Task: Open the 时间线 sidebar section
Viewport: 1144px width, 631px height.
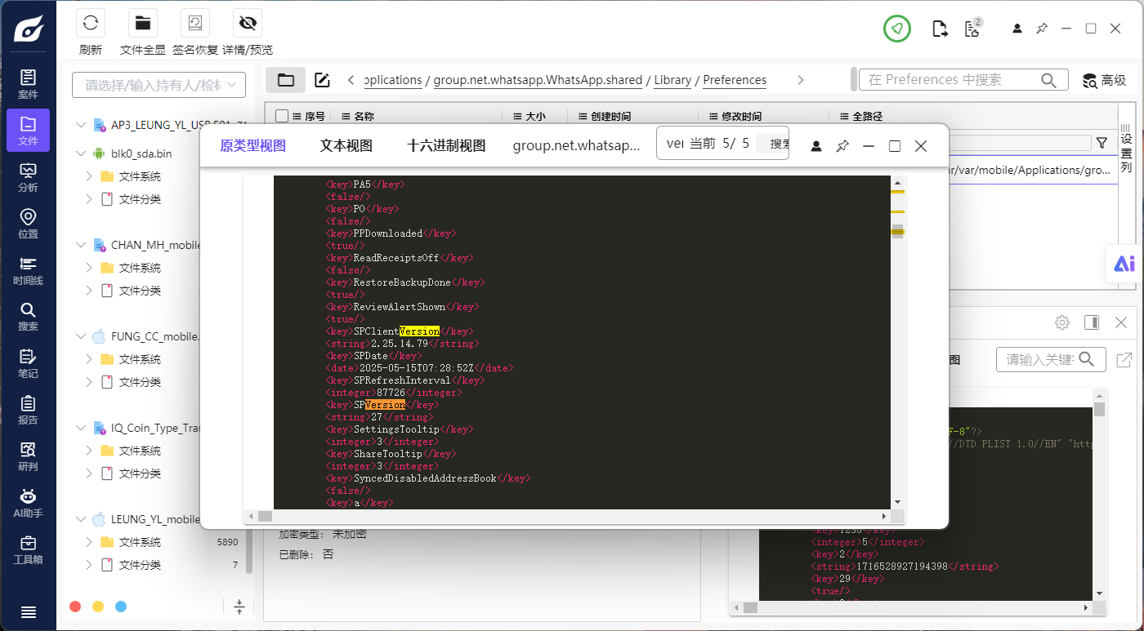Action: 28,270
